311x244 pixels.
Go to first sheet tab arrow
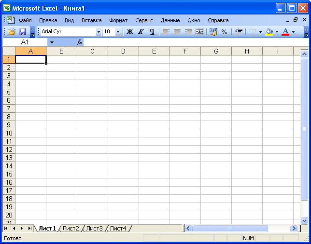[x=6, y=229]
